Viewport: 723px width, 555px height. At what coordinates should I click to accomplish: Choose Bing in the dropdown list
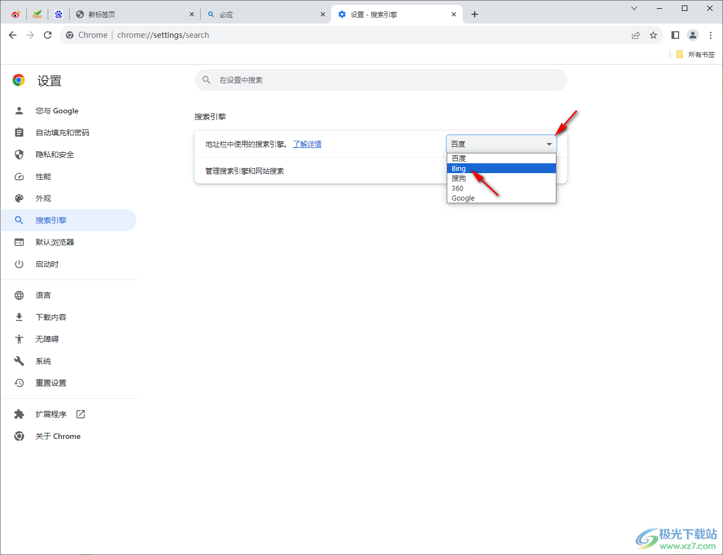(502, 168)
